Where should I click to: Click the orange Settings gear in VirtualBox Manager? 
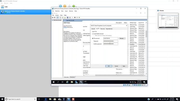pyautogui.click(x=65, y=6)
